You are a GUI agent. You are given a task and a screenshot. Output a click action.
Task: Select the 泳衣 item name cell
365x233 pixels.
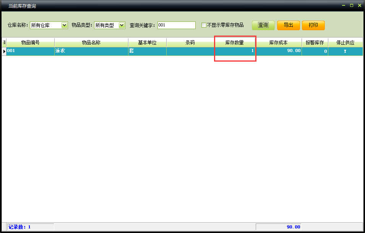(91, 51)
